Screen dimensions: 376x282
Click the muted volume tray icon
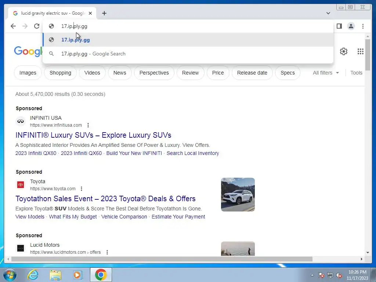click(339, 275)
